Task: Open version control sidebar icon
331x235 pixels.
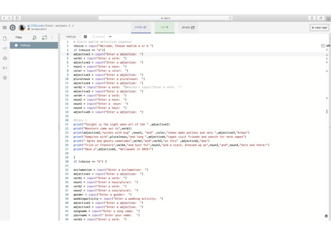Action: click(x=5, y=48)
